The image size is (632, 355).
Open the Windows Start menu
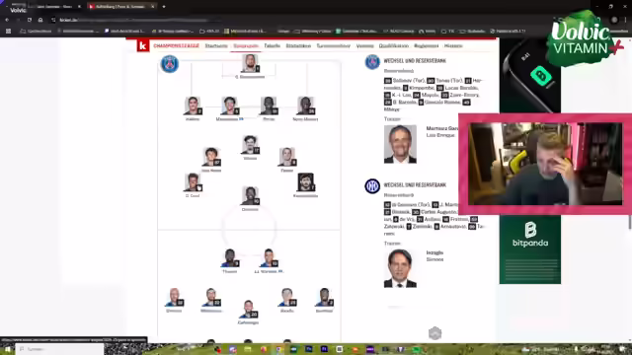click(x=7, y=349)
